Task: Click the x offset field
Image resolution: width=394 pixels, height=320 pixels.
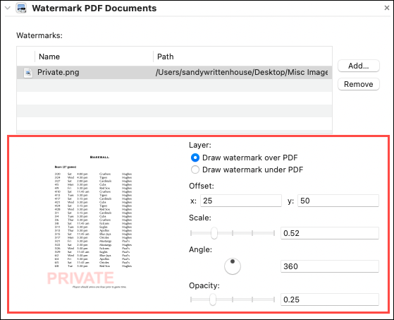Action: [x=241, y=201]
